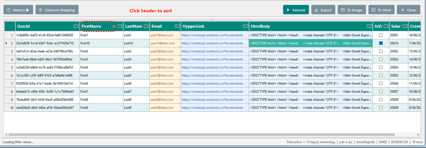Viewport: 426px width, 148px height.
Task: Click the scrollbar left arrow
Action: tap(6, 135)
